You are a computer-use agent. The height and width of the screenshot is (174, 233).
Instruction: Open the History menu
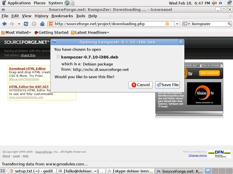click(41, 16)
